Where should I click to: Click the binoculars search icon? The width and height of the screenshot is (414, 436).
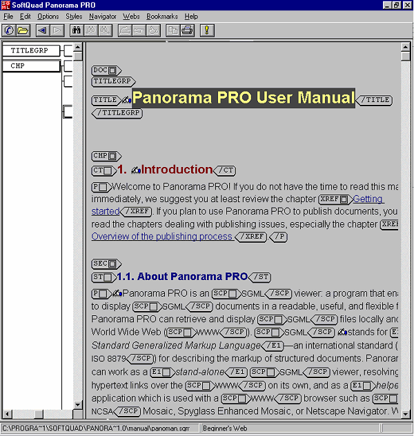click(77, 30)
